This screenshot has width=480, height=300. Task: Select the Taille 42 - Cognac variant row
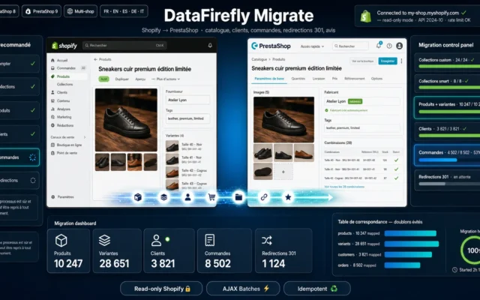tap(187, 172)
